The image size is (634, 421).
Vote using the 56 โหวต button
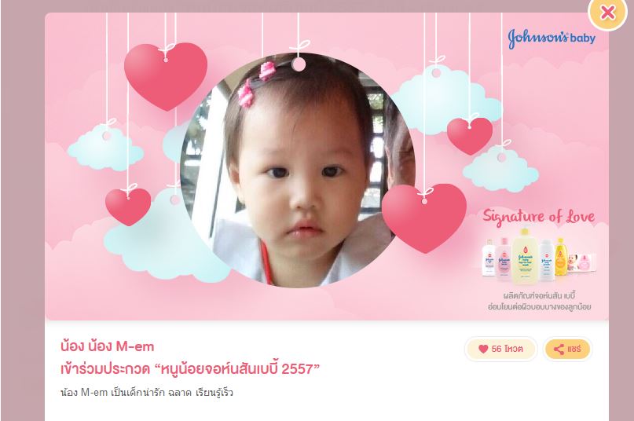[x=501, y=349]
